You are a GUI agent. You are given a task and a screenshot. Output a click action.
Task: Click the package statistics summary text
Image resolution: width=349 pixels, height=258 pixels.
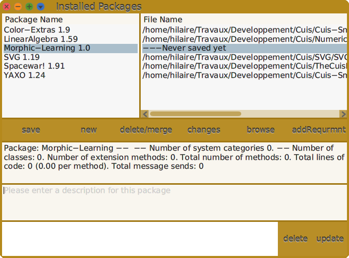[174, 157]
